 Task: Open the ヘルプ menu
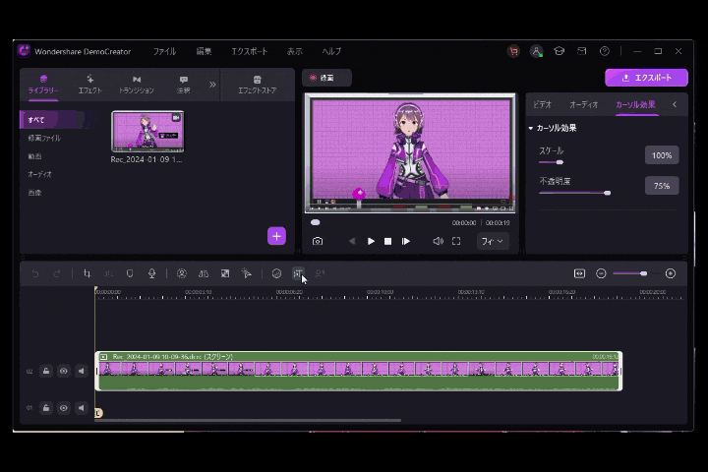click(x=331, y=51)
